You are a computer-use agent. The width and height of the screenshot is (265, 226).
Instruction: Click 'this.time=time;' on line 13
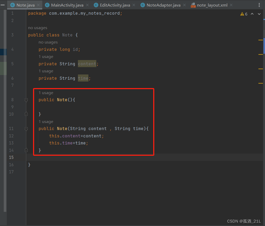(68, 143)
